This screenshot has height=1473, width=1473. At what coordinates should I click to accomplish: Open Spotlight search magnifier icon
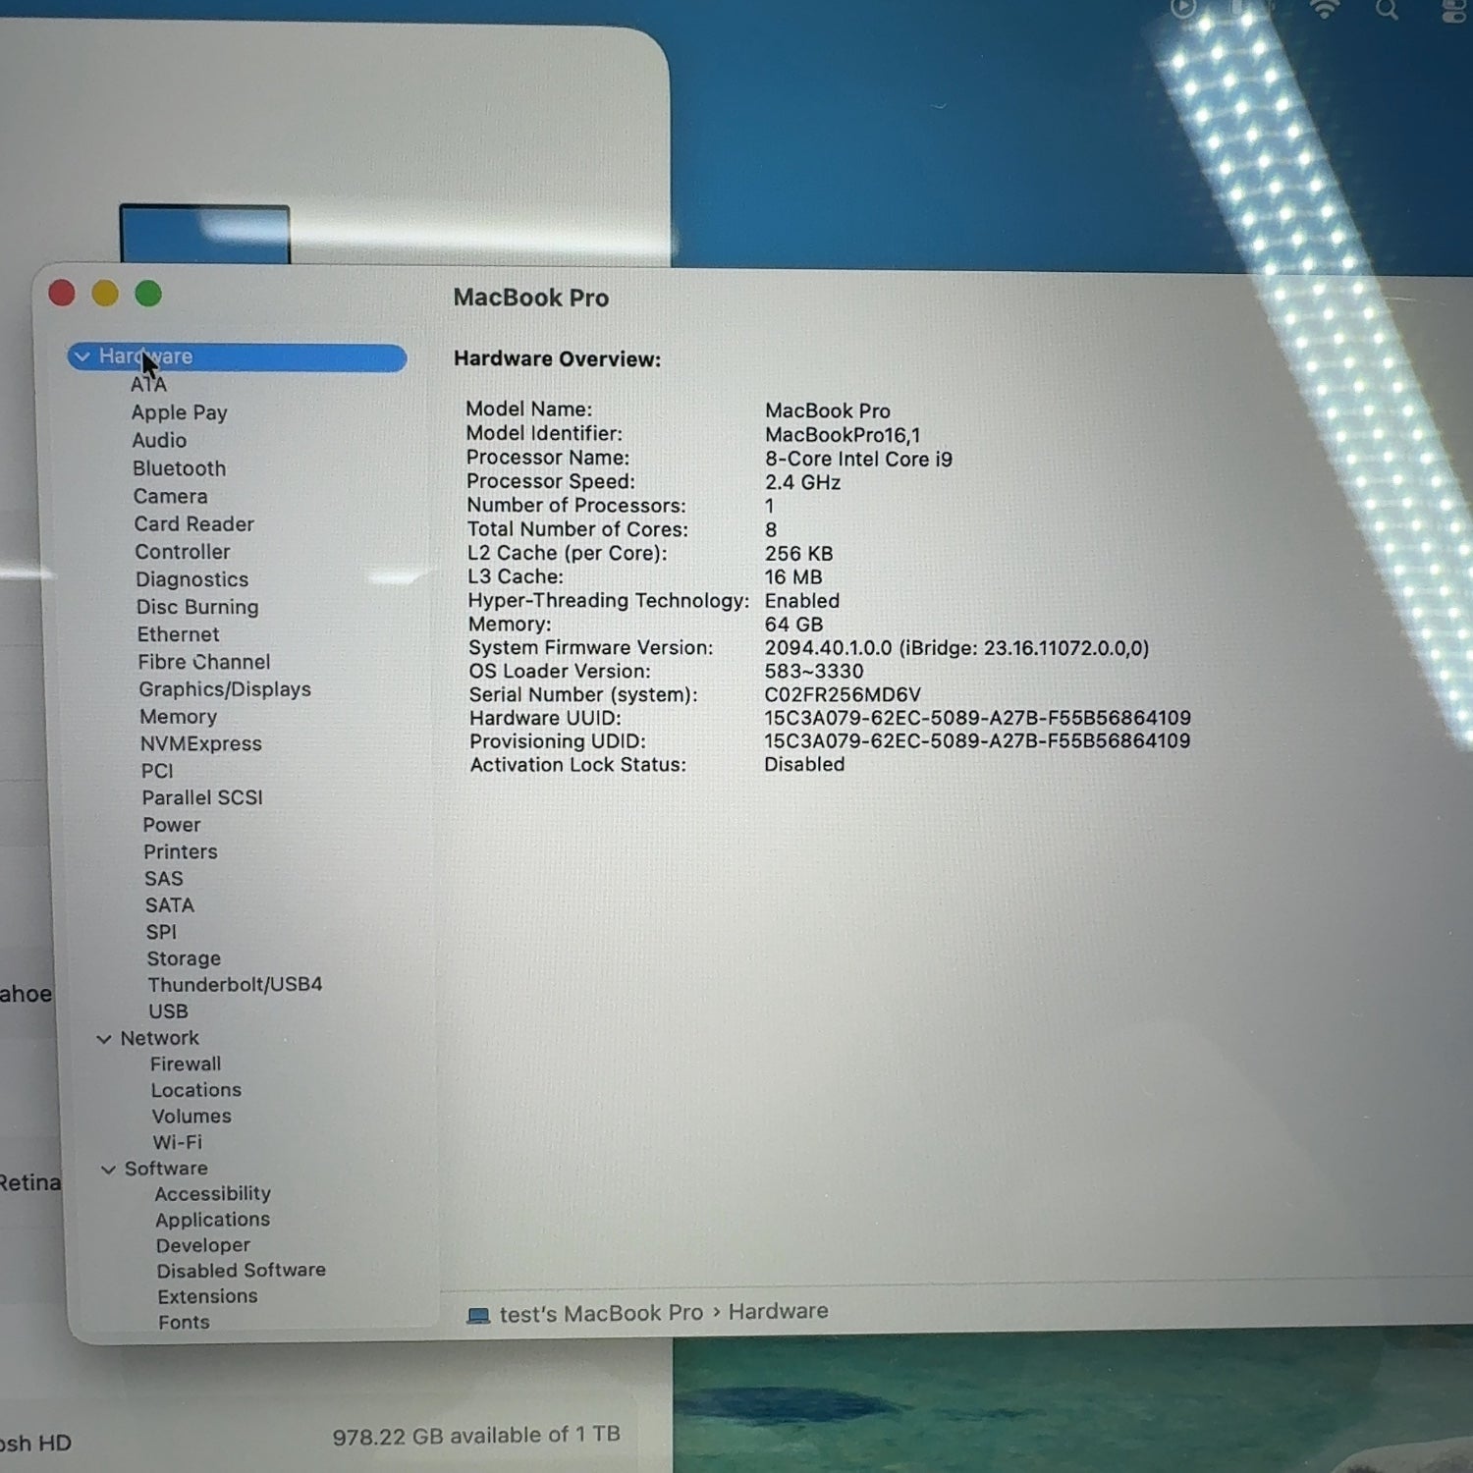(1387, 10)
